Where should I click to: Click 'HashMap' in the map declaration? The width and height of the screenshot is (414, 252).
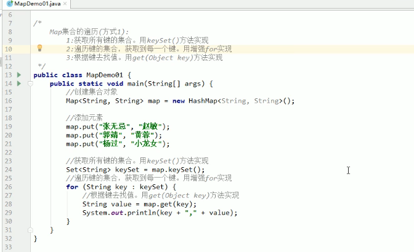tap(203, 101)
